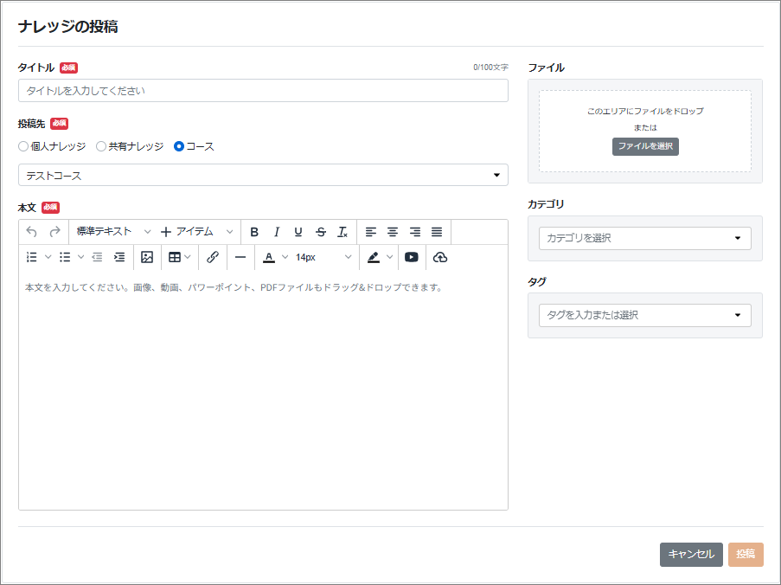
Task: Choose the 共有ナレッジ radio option
Action: click(101, 146)
